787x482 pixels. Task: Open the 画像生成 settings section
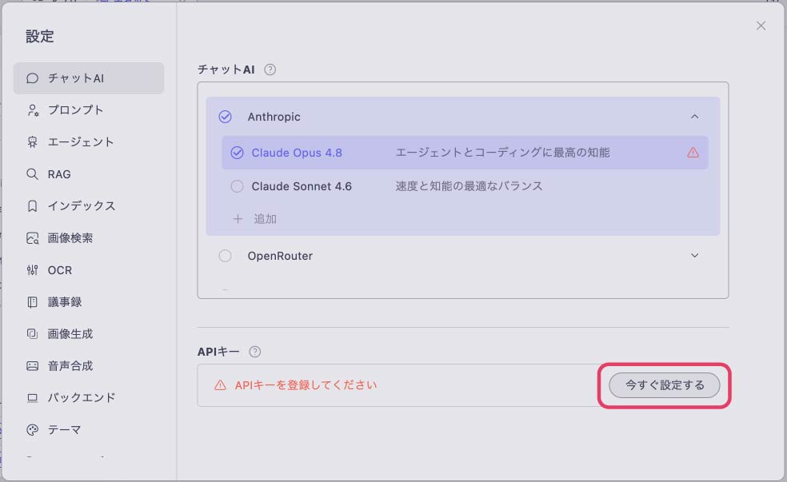click(89, 334)
